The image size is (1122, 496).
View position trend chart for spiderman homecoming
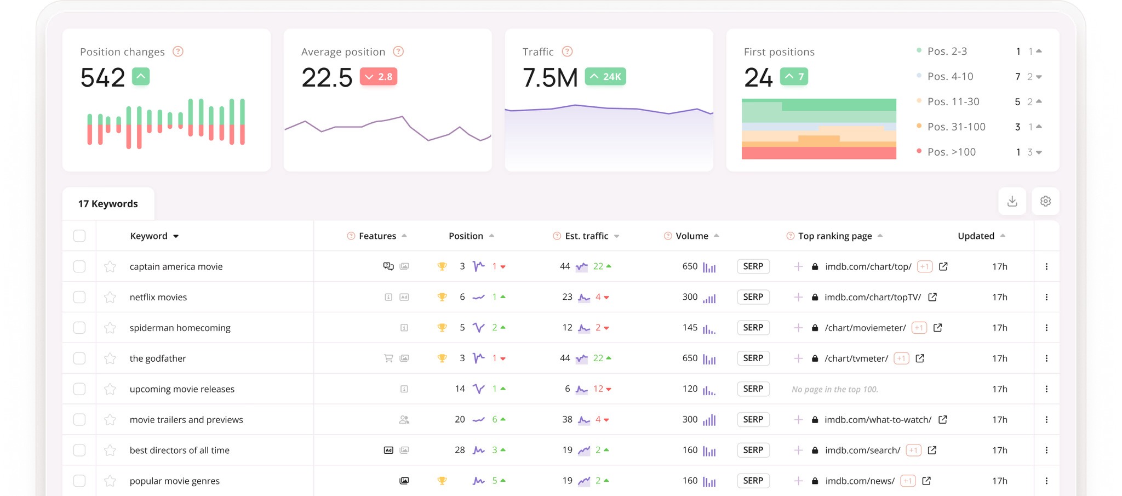[x=479, y=328]
